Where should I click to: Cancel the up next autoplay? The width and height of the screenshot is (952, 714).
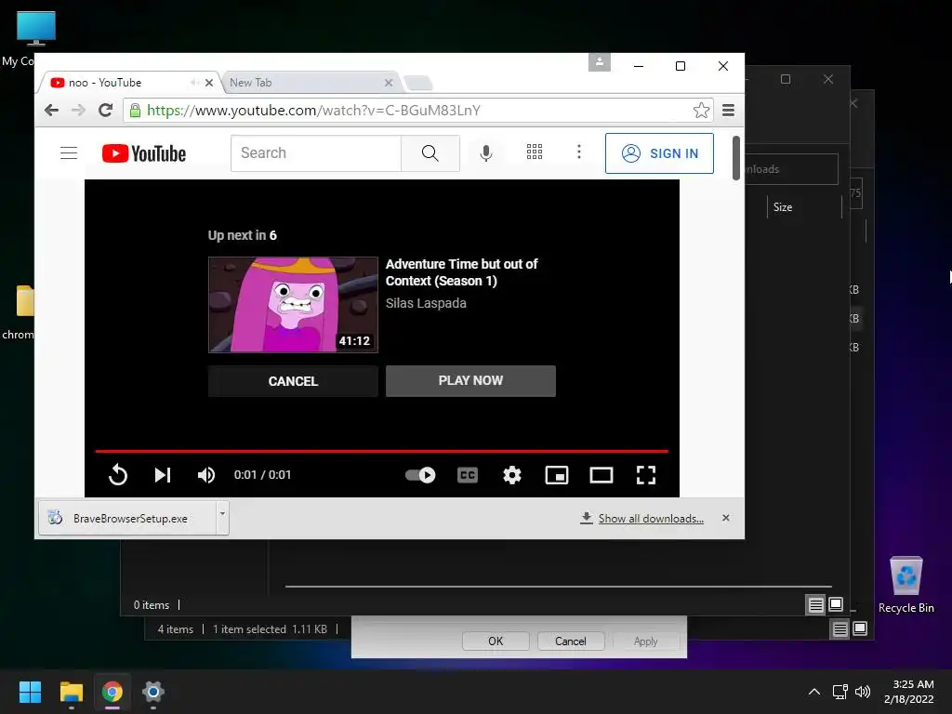[293, 381]
